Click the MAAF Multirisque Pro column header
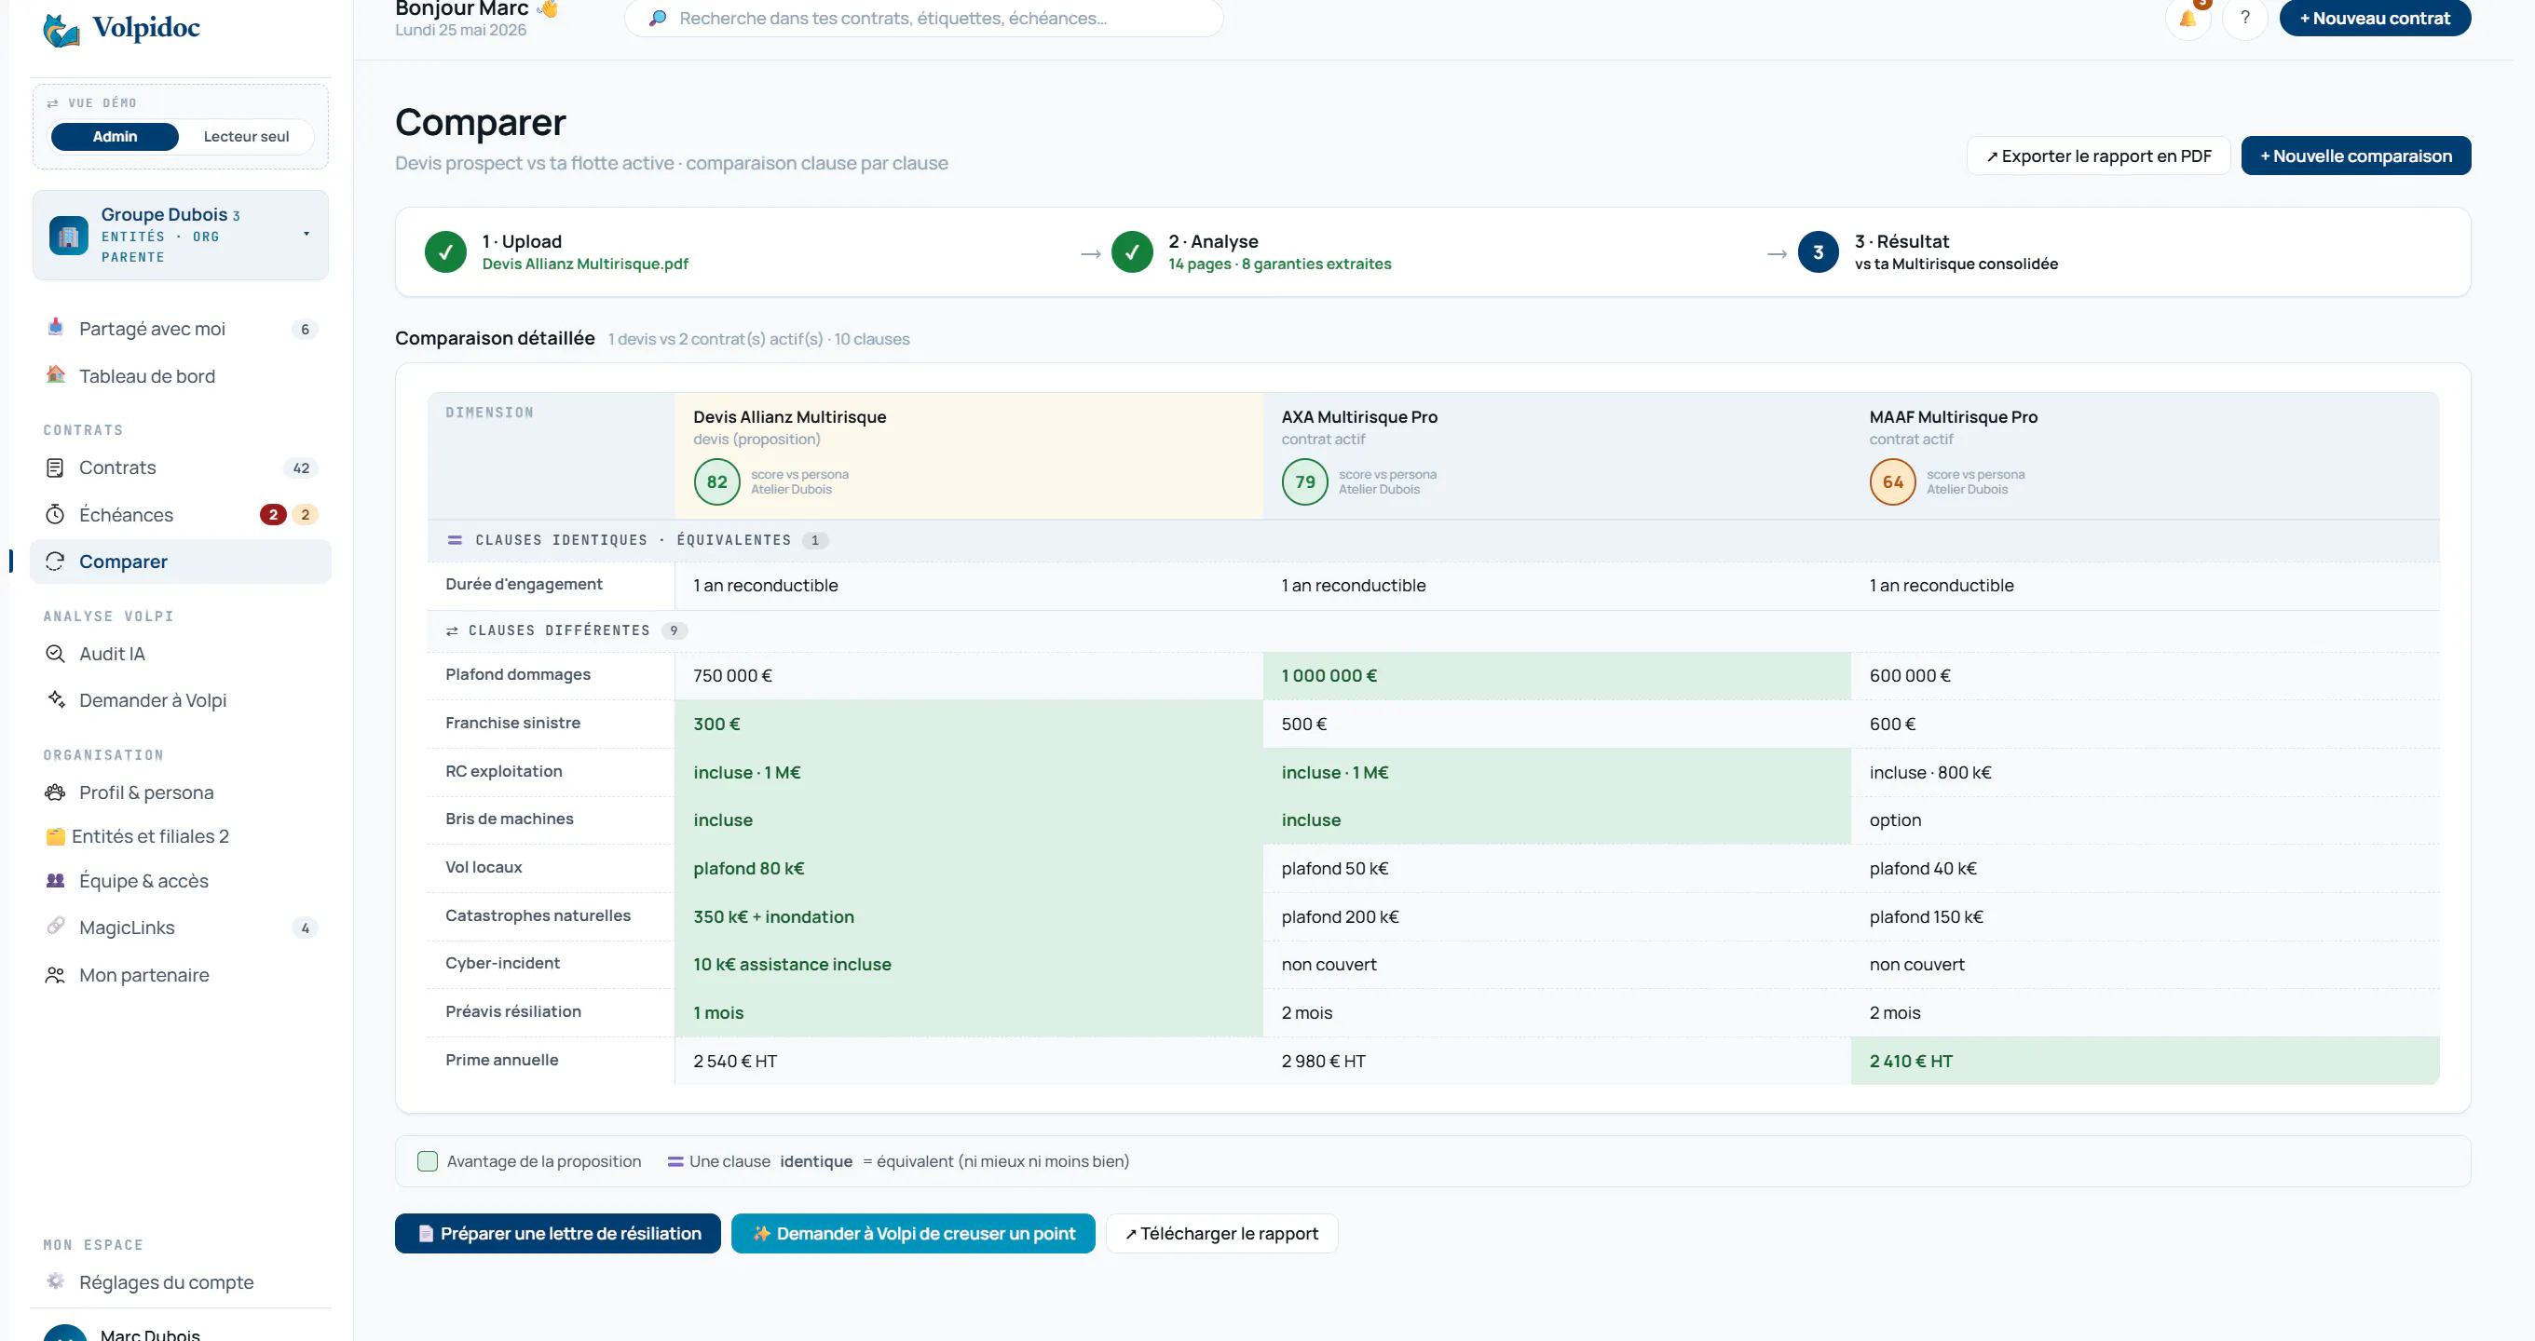 2145,455
